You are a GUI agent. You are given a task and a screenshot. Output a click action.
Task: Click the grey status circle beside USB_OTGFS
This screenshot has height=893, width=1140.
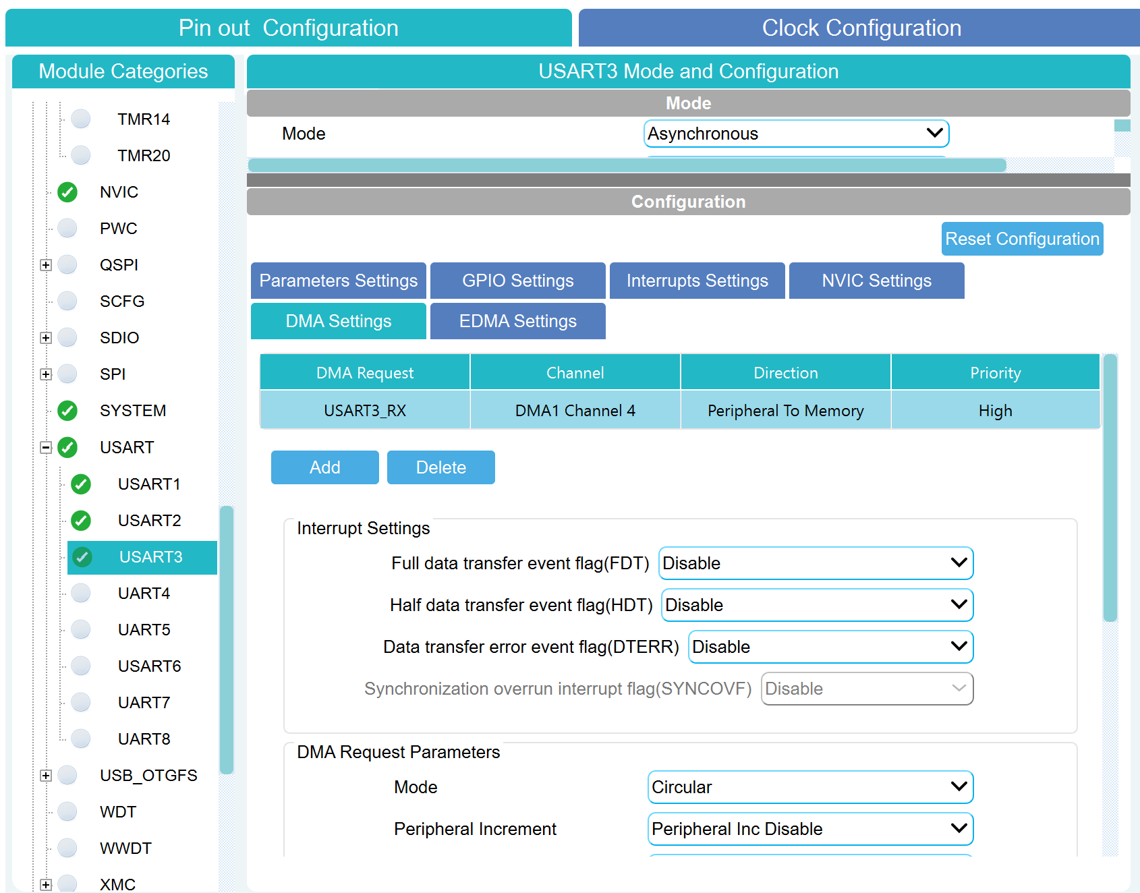click(x=67, y=776)
